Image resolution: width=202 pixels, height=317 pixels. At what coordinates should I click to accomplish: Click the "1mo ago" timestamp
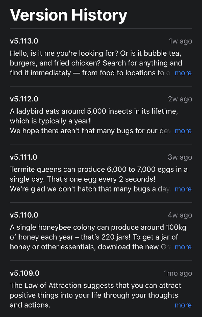pyautogui.click(x=178, y=273)
